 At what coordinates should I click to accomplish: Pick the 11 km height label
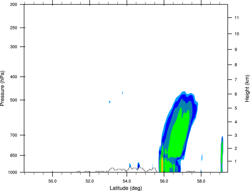pos(236,18)
